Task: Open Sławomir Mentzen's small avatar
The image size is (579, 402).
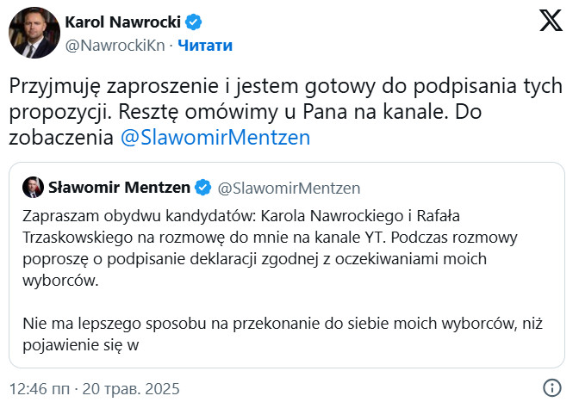Action: point(33,188)
